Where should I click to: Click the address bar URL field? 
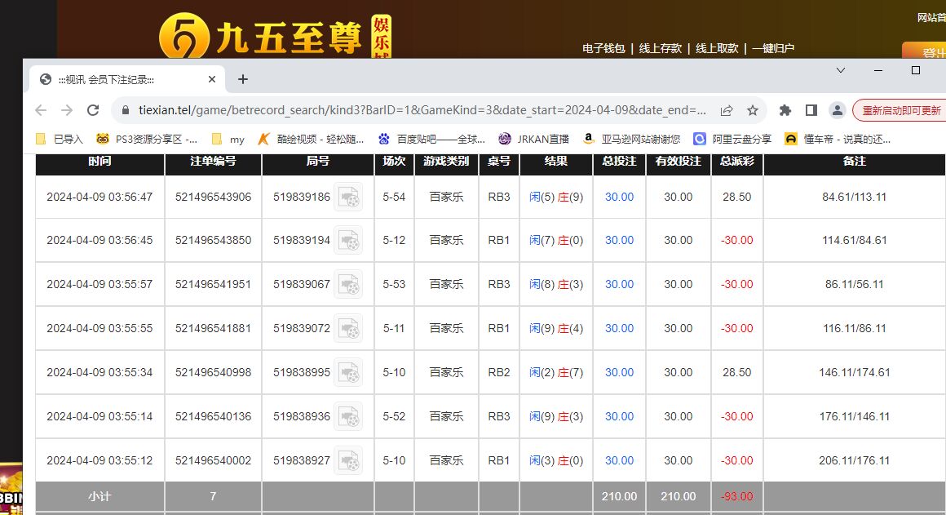pyautogui.click(x=421, y=110)
